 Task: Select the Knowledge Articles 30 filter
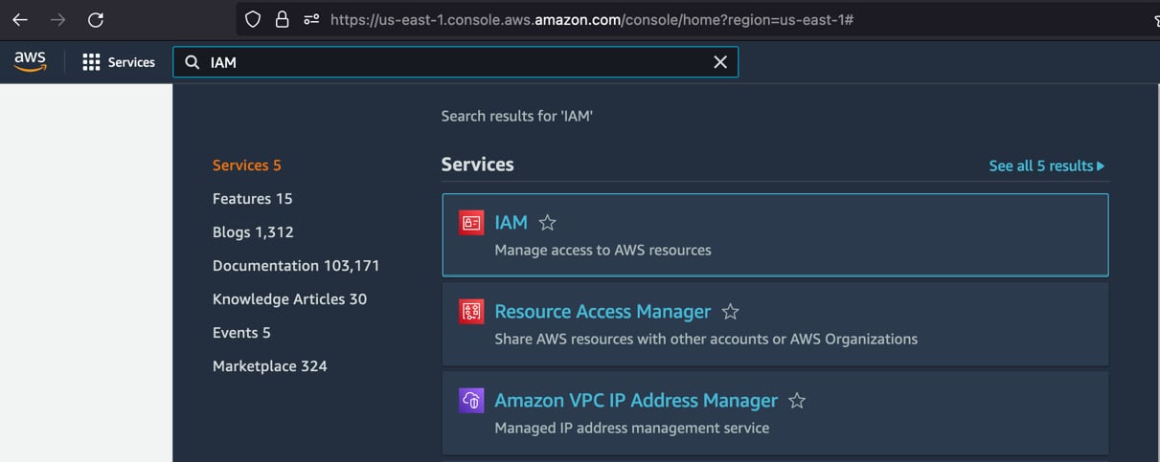pyautogui.click(x=290, y=299)
